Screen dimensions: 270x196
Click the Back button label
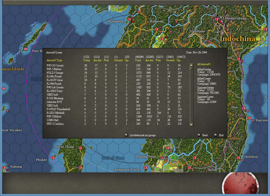coord(205,135)
